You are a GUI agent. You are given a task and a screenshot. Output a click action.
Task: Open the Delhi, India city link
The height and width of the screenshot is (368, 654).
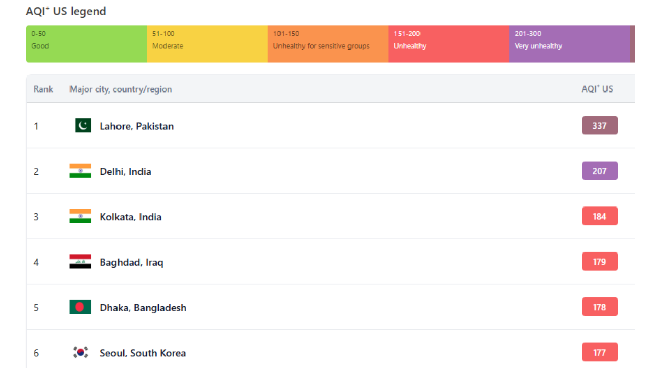(x=125, y=172)
